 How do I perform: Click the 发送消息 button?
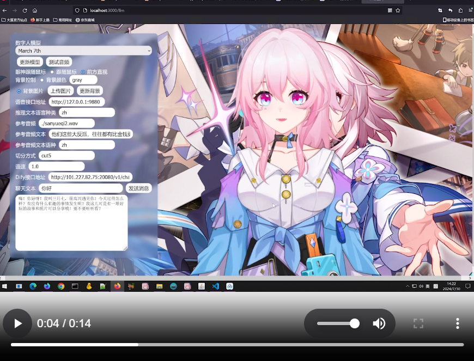[x=138, y=188]
